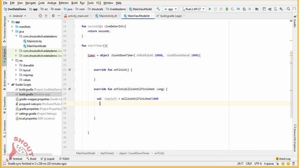This screenshot has height=168, width=299.
Task: Click the Collapse All icon in Project panel
Action: (x=46, y=16)
